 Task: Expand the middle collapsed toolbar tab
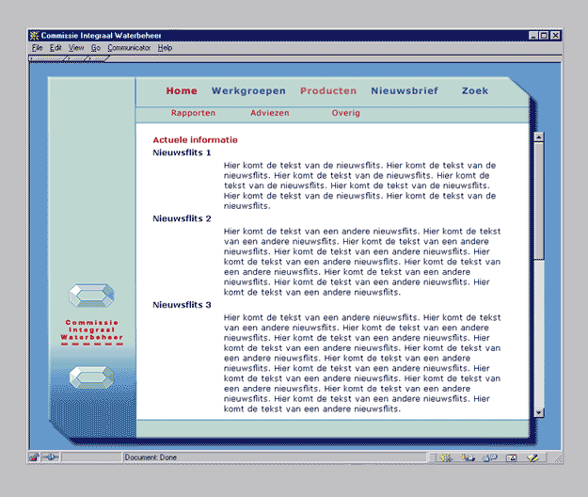[75, 58]
